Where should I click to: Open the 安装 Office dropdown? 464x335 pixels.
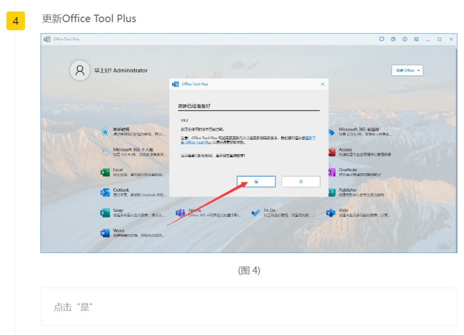coord(407,70)
